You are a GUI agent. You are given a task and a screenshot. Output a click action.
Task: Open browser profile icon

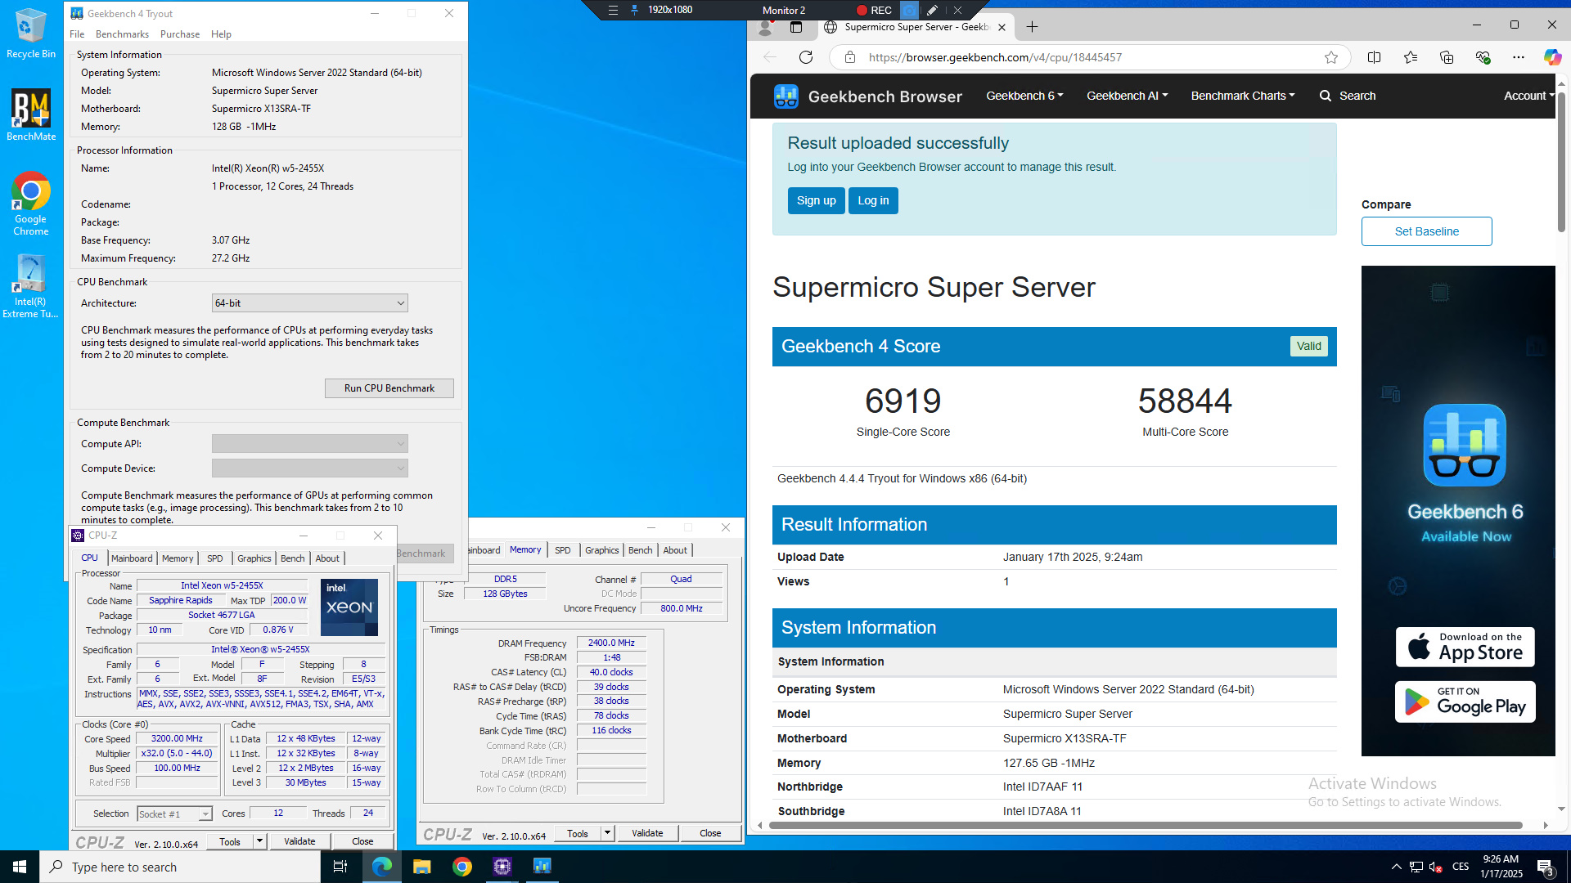coord(766,27)
